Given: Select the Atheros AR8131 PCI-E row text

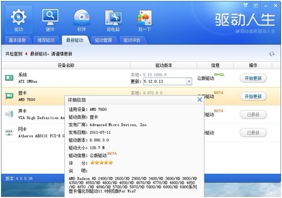Looking at the screenshot, I should (x=41, y=136).
